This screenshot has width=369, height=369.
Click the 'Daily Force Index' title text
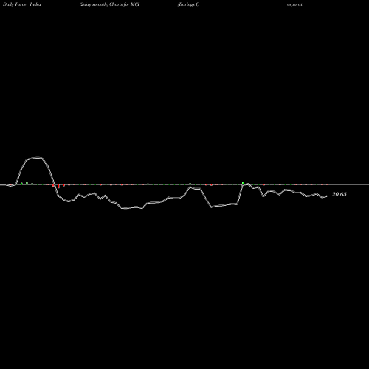pos(22,4)
